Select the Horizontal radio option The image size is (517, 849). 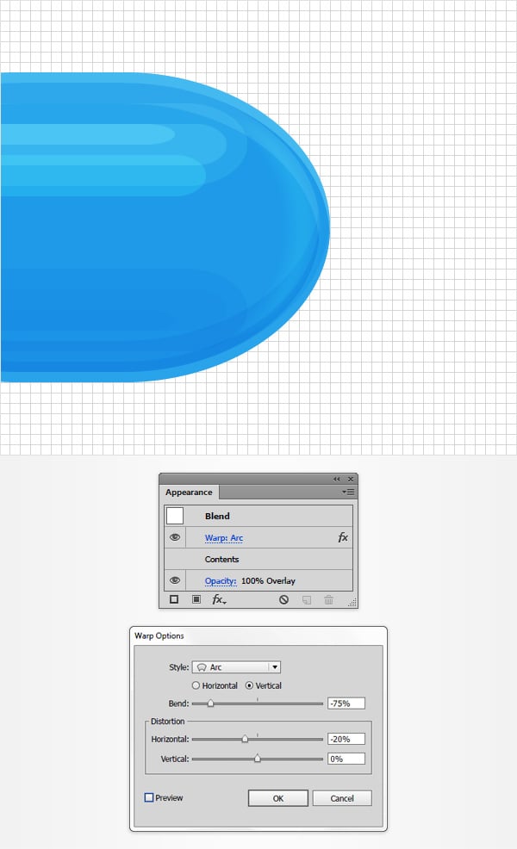(215, 685)
